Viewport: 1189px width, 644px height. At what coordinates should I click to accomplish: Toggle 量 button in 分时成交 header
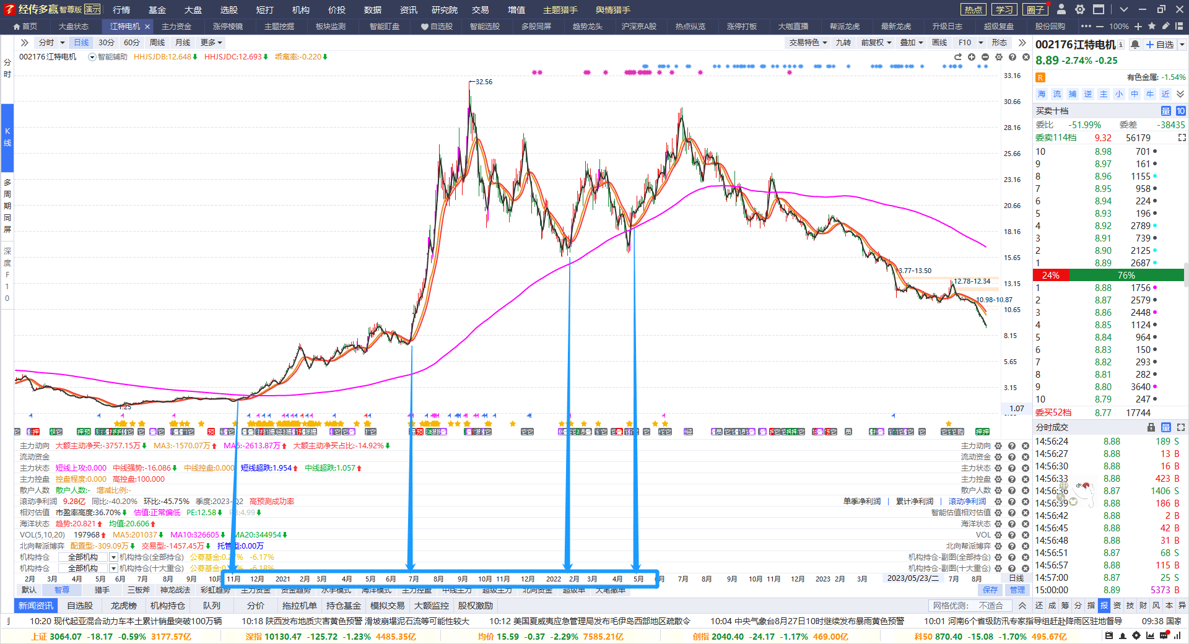pos(1166,427)
